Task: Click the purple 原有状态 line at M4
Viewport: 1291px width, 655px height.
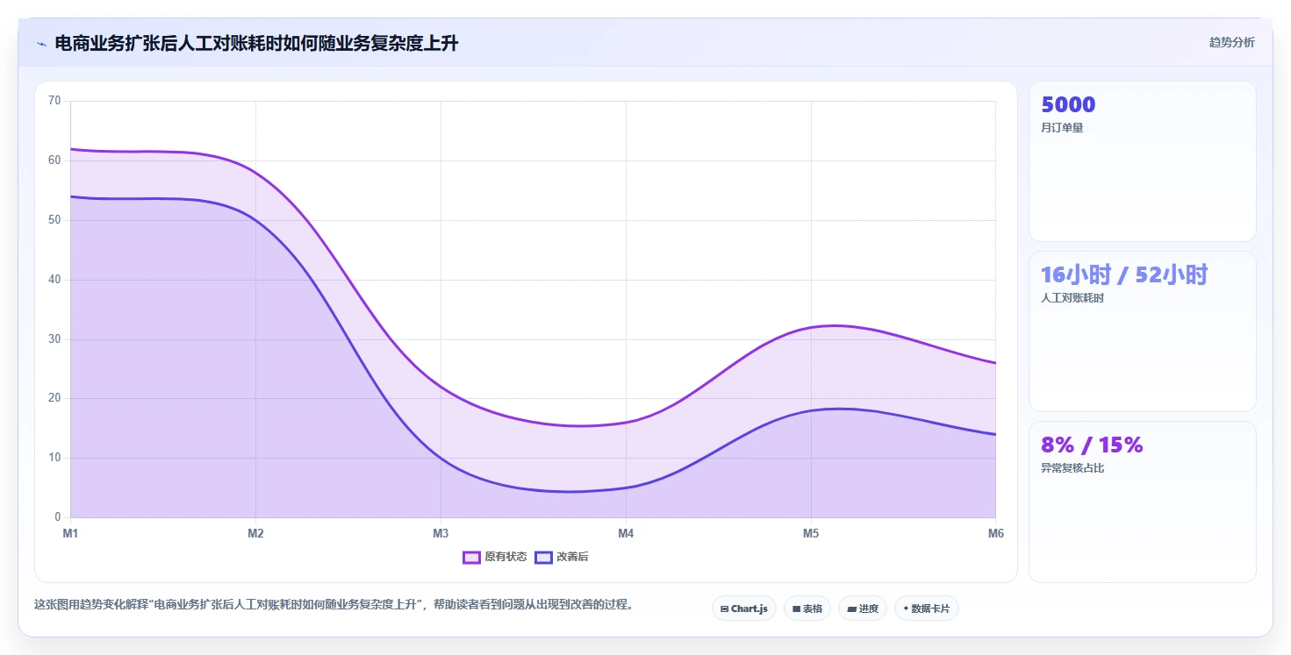Action: pyautogui.click(x=626, y=422)
